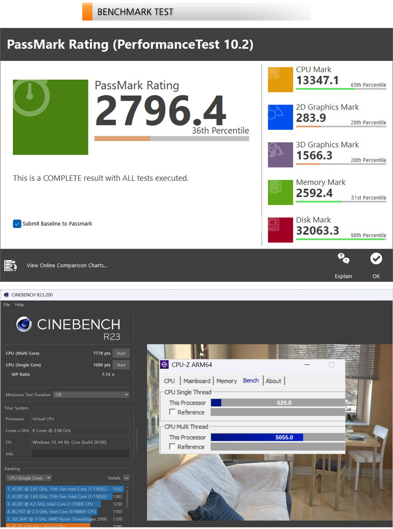
Task: Click the PassMark Rating score 2796.4
Action: coord(161,110)
